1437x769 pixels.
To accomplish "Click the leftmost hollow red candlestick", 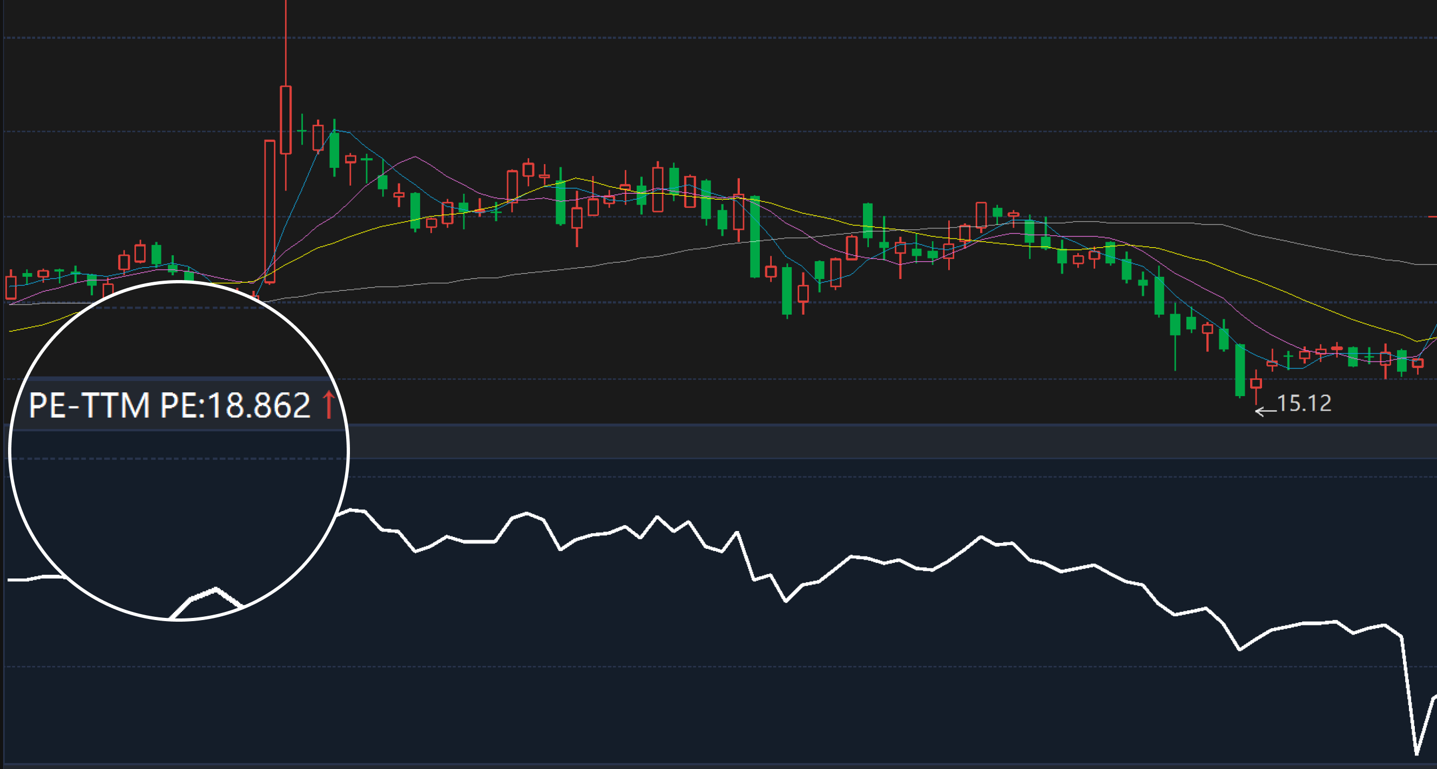I will (11, 287).
